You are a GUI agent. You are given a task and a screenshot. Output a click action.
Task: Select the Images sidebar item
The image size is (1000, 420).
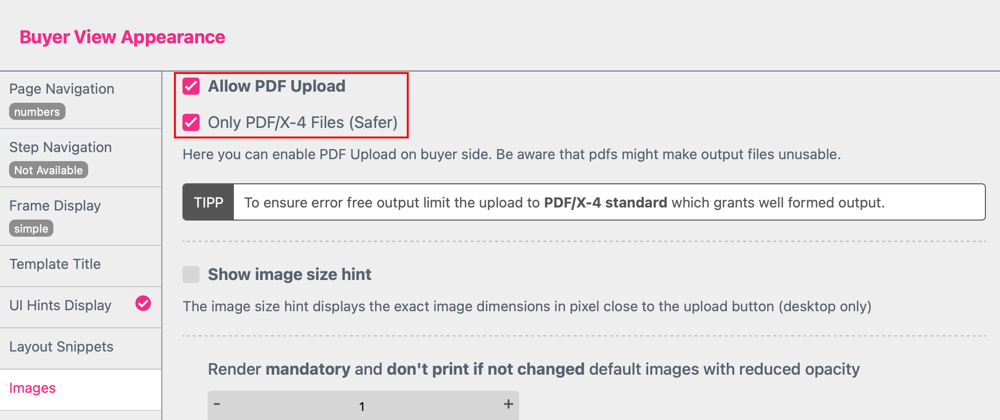pos(32,388)
